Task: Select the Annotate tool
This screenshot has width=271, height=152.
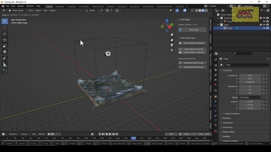Action: click(5, 59)
